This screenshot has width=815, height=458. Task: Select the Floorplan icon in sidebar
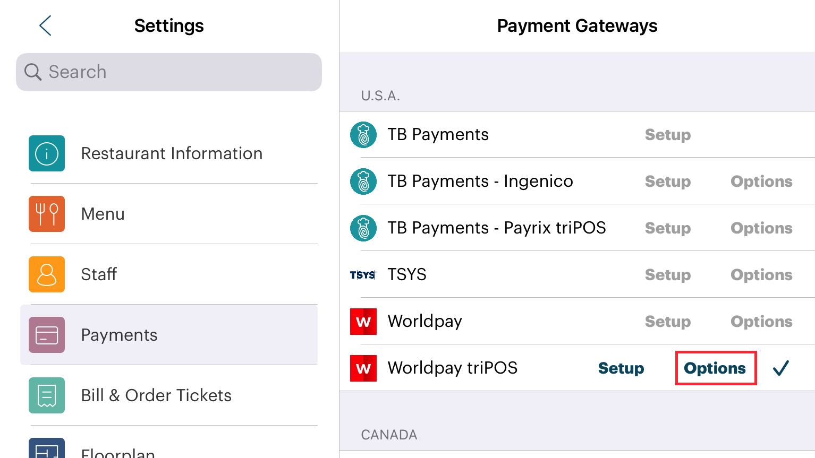[x=47, y=451]
